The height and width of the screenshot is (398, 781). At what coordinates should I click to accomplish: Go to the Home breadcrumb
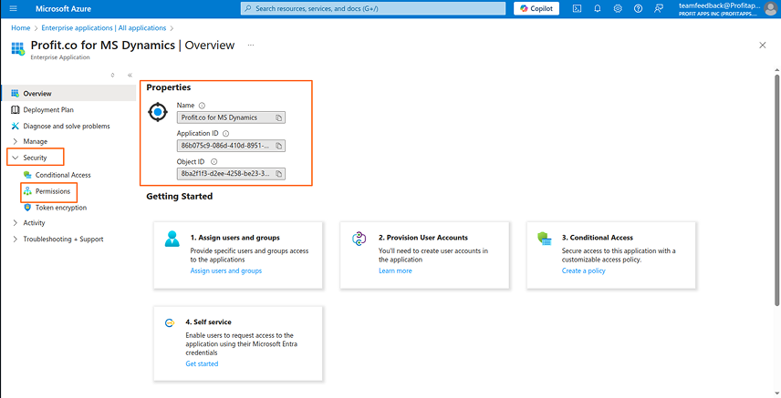(x=21, y=28)
